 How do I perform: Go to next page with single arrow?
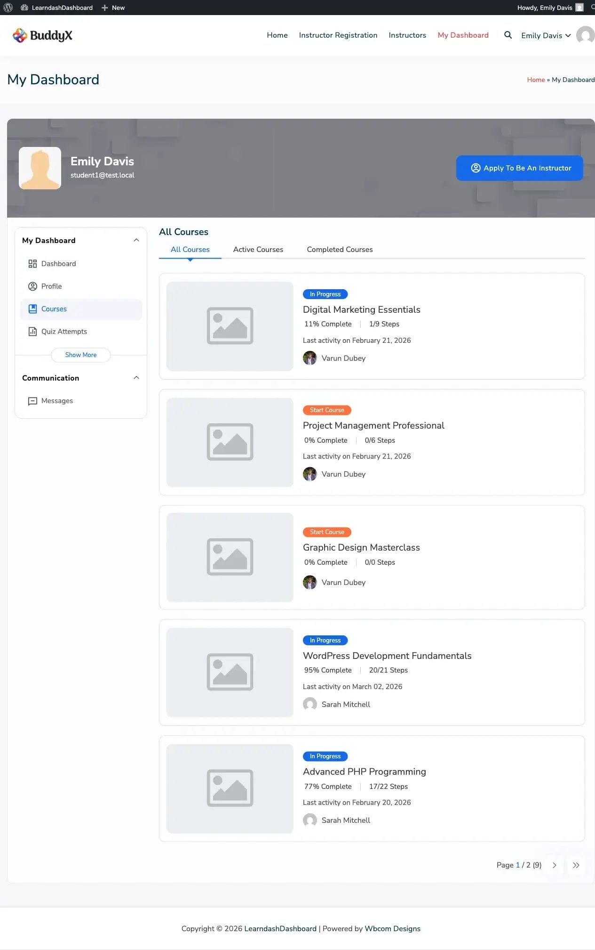point(555,865)
